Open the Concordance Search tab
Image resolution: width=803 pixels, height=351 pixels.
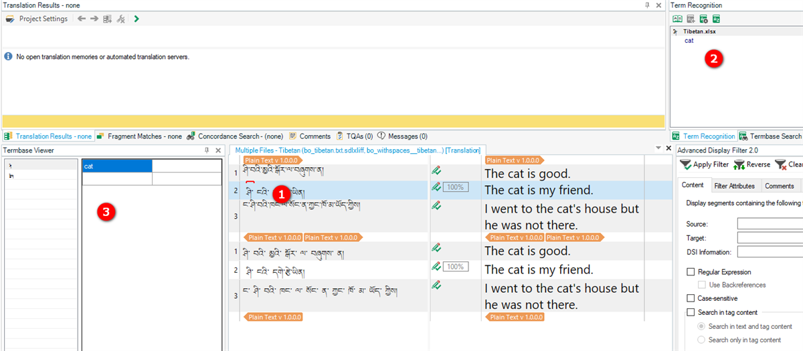click(x=235, y=136)
